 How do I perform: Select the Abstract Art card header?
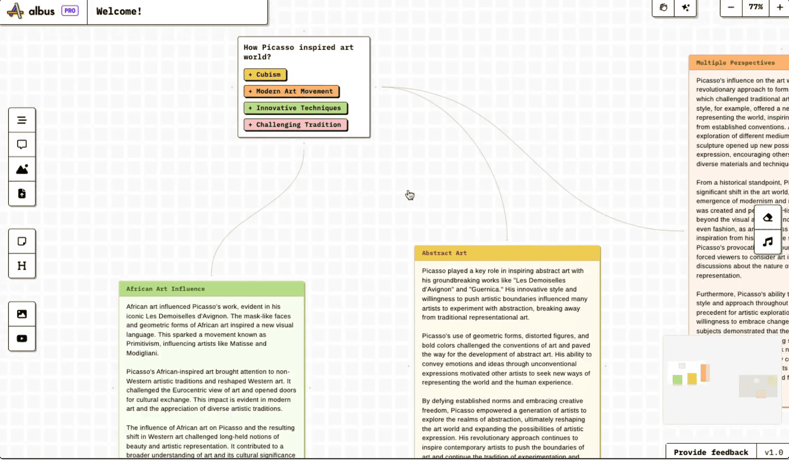coord(507,253)
